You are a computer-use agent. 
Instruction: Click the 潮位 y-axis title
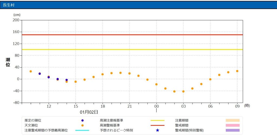pyautogui.click(x=8, y=62)
